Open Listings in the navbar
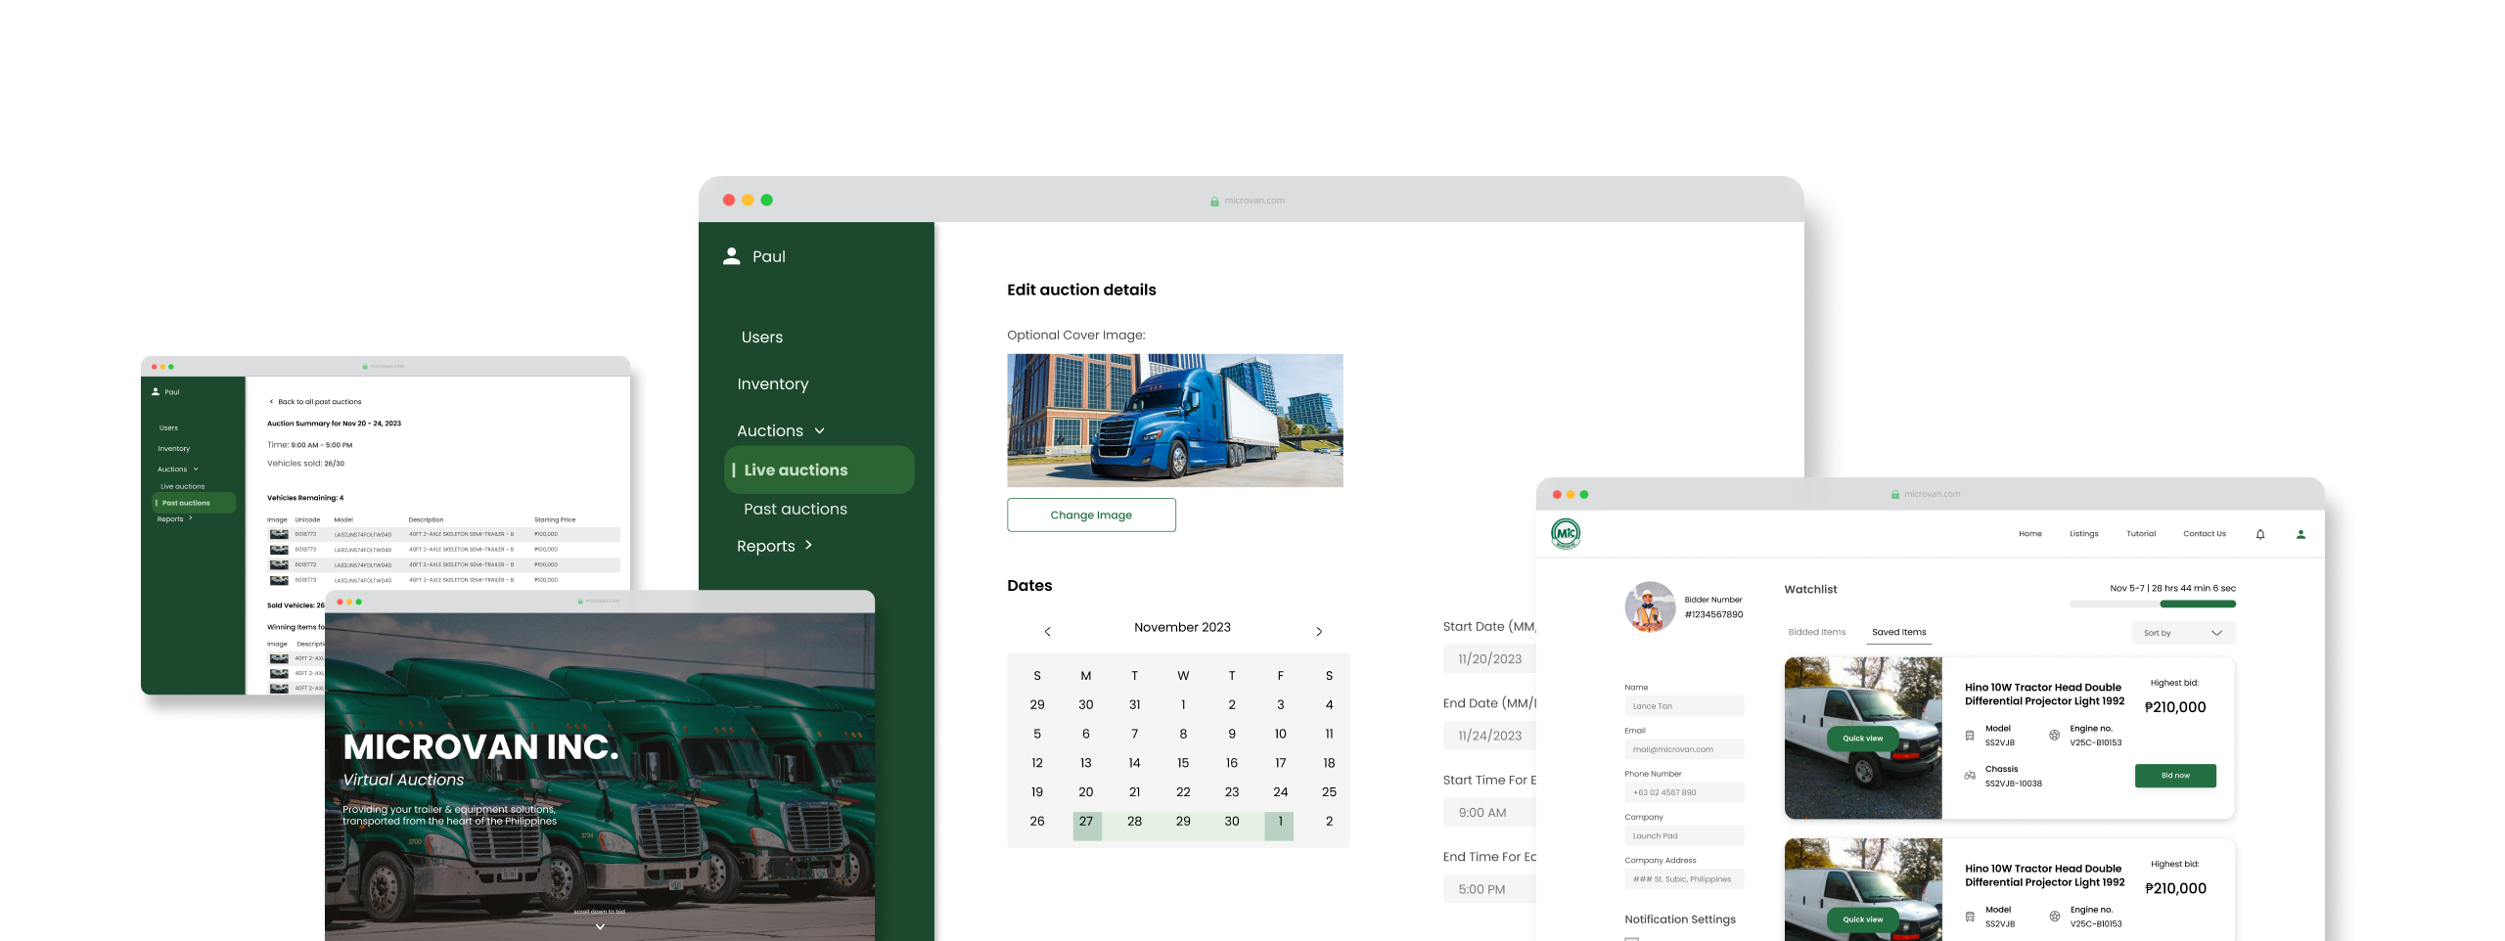2505x941 pixels. (2084, 534)
